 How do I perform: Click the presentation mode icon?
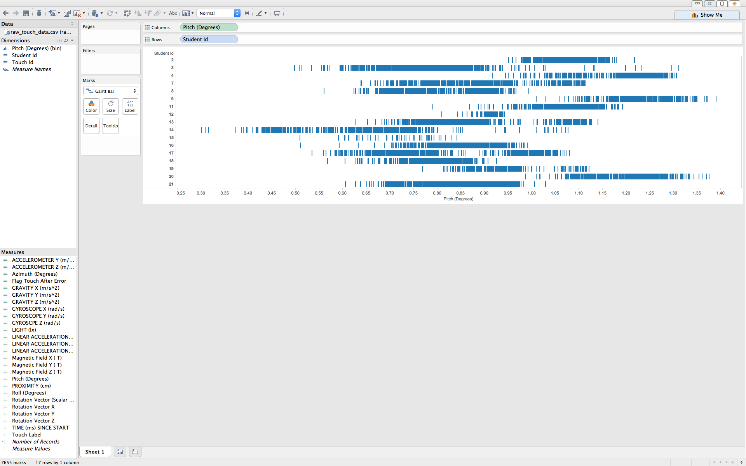[x=277, y=13]
